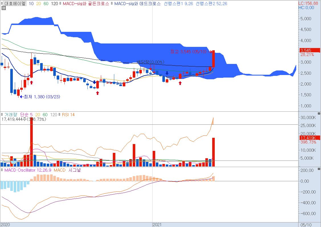Screen dimensions: 321x227
Task: Click the gray 120 label in volume legend
Action: tap(54, 114)
